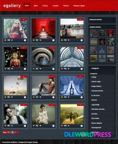Open the Request a Quote menu item

(x=79, y=6)
